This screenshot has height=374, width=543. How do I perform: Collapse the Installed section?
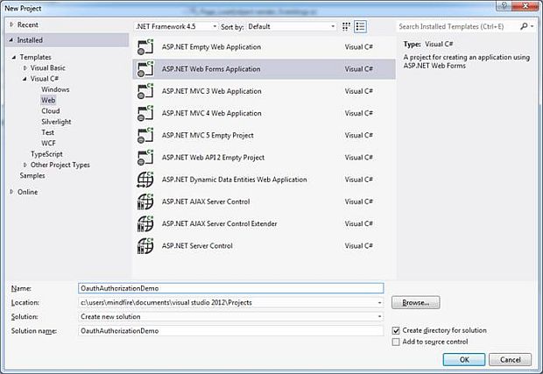(11, 40)
